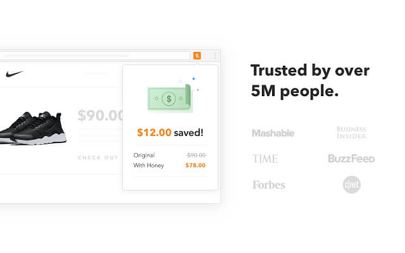The image size is (405, 253).
Task: Click the orange Honey extension icon
Action: 197,56
